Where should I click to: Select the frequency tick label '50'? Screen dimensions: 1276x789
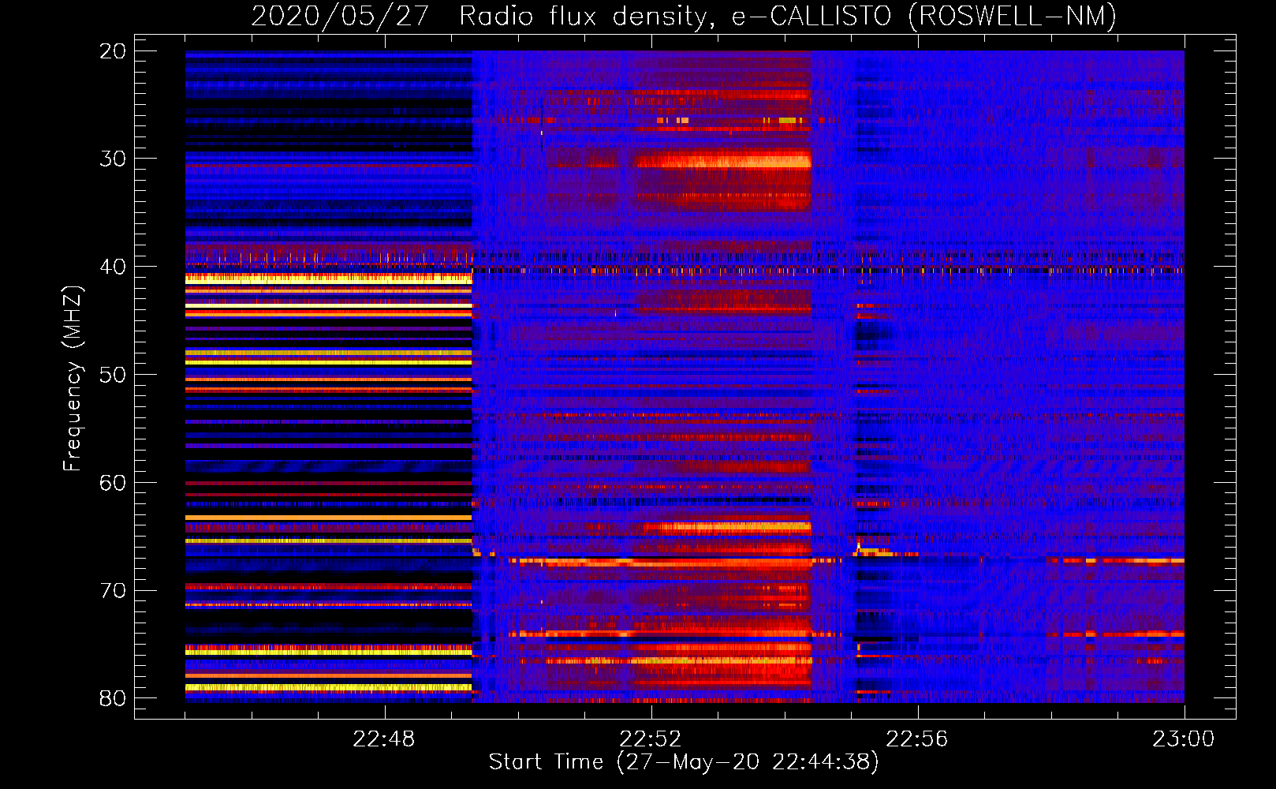pyautogui.click(x=113, y=375)
